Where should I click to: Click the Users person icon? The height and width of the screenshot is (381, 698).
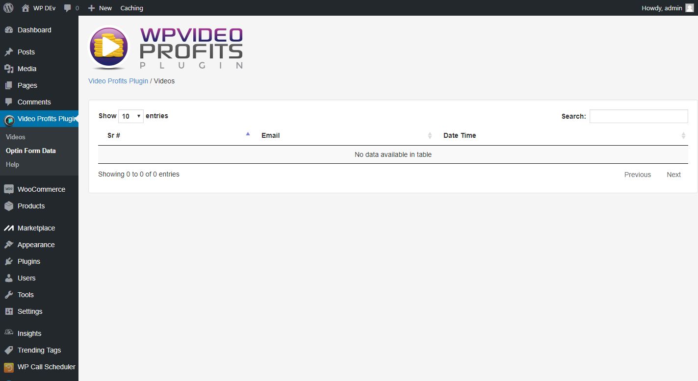[x=9, y=278]
